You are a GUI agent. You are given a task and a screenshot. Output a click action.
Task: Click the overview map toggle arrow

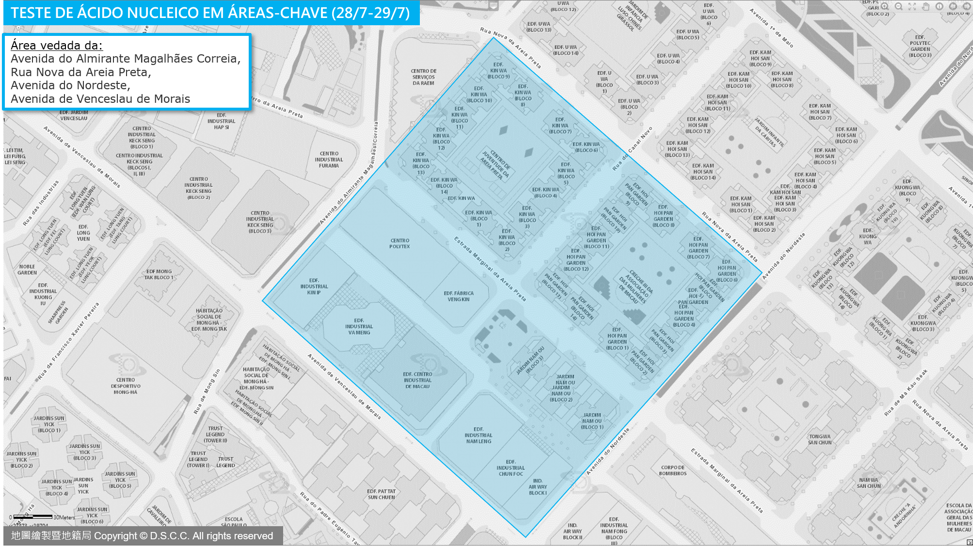(969, 542)
